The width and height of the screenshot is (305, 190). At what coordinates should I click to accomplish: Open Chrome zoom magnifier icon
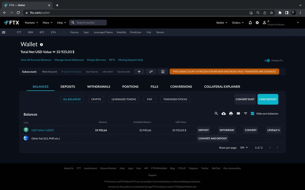258,13
